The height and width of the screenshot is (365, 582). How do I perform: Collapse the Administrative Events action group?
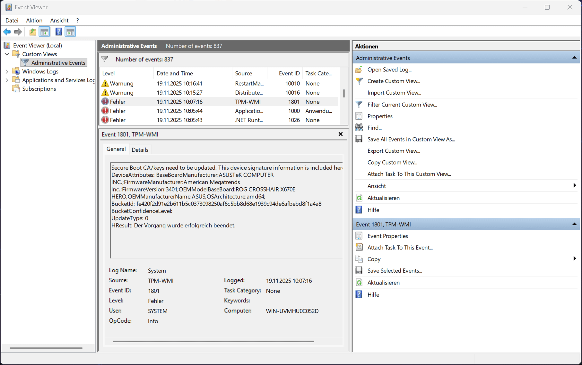click(x=574, y=57)
